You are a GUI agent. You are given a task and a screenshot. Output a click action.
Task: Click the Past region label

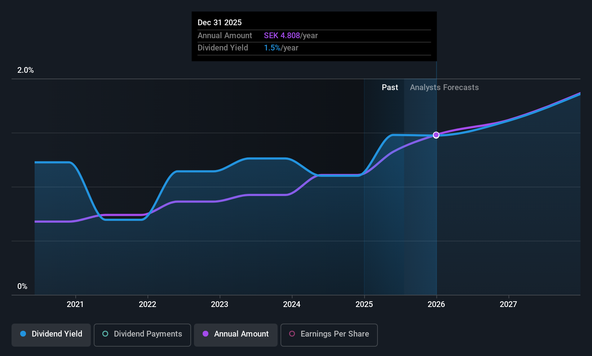pos(390,88)
